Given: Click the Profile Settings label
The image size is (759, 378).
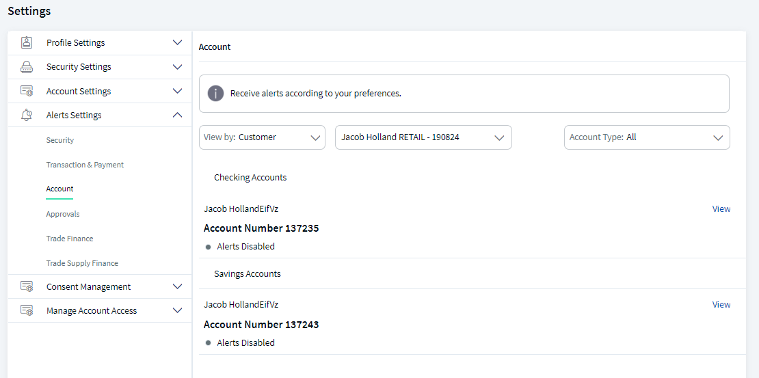Looking at the screenshot, I should [x=75, y=42].
